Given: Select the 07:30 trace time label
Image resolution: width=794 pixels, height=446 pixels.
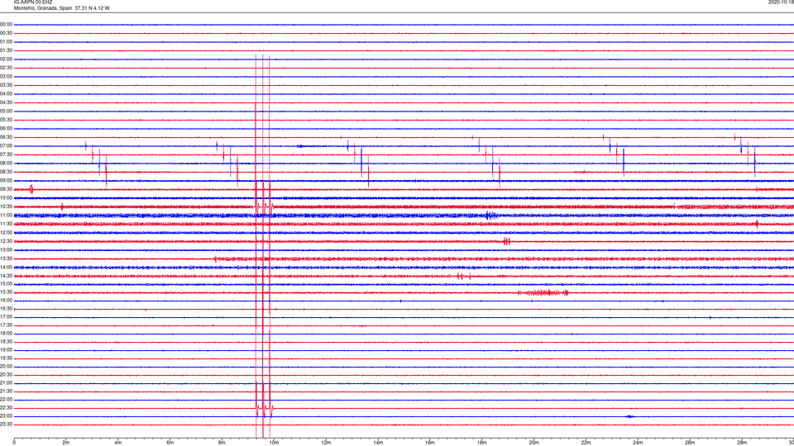Looking at the screenshot, I should pos(6,154).
